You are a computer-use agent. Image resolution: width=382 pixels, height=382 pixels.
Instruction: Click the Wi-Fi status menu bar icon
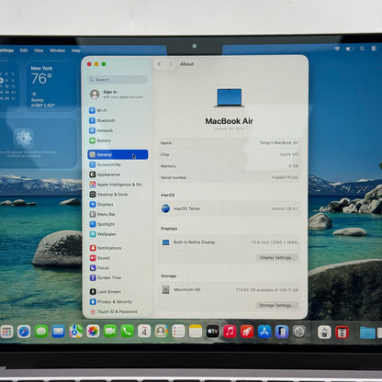pos(337,49)
